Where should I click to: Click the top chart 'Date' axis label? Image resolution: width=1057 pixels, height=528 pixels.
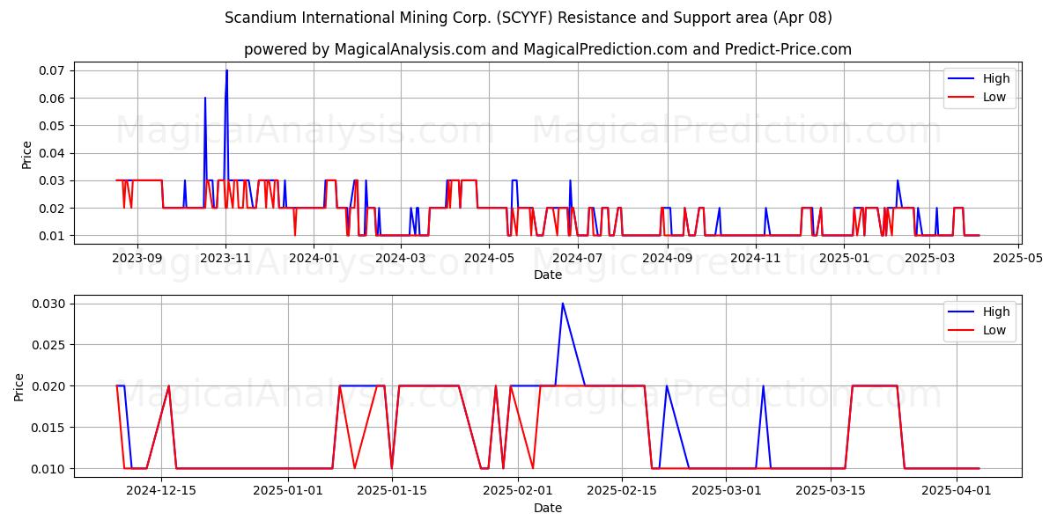[x=548, y=275]
